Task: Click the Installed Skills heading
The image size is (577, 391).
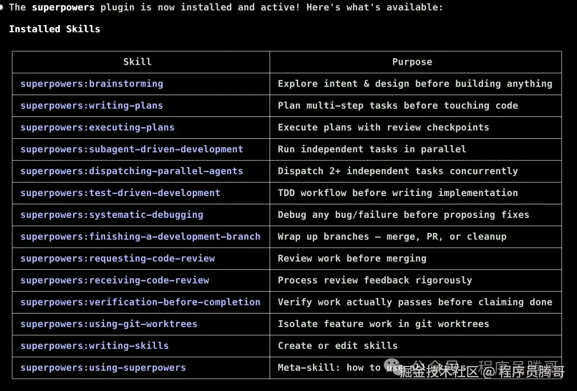Action: point(54,29)
